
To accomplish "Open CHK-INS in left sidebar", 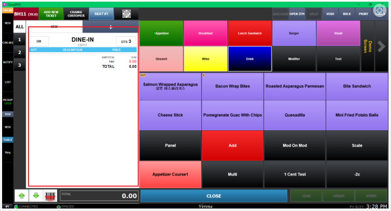I will point(8,43).
